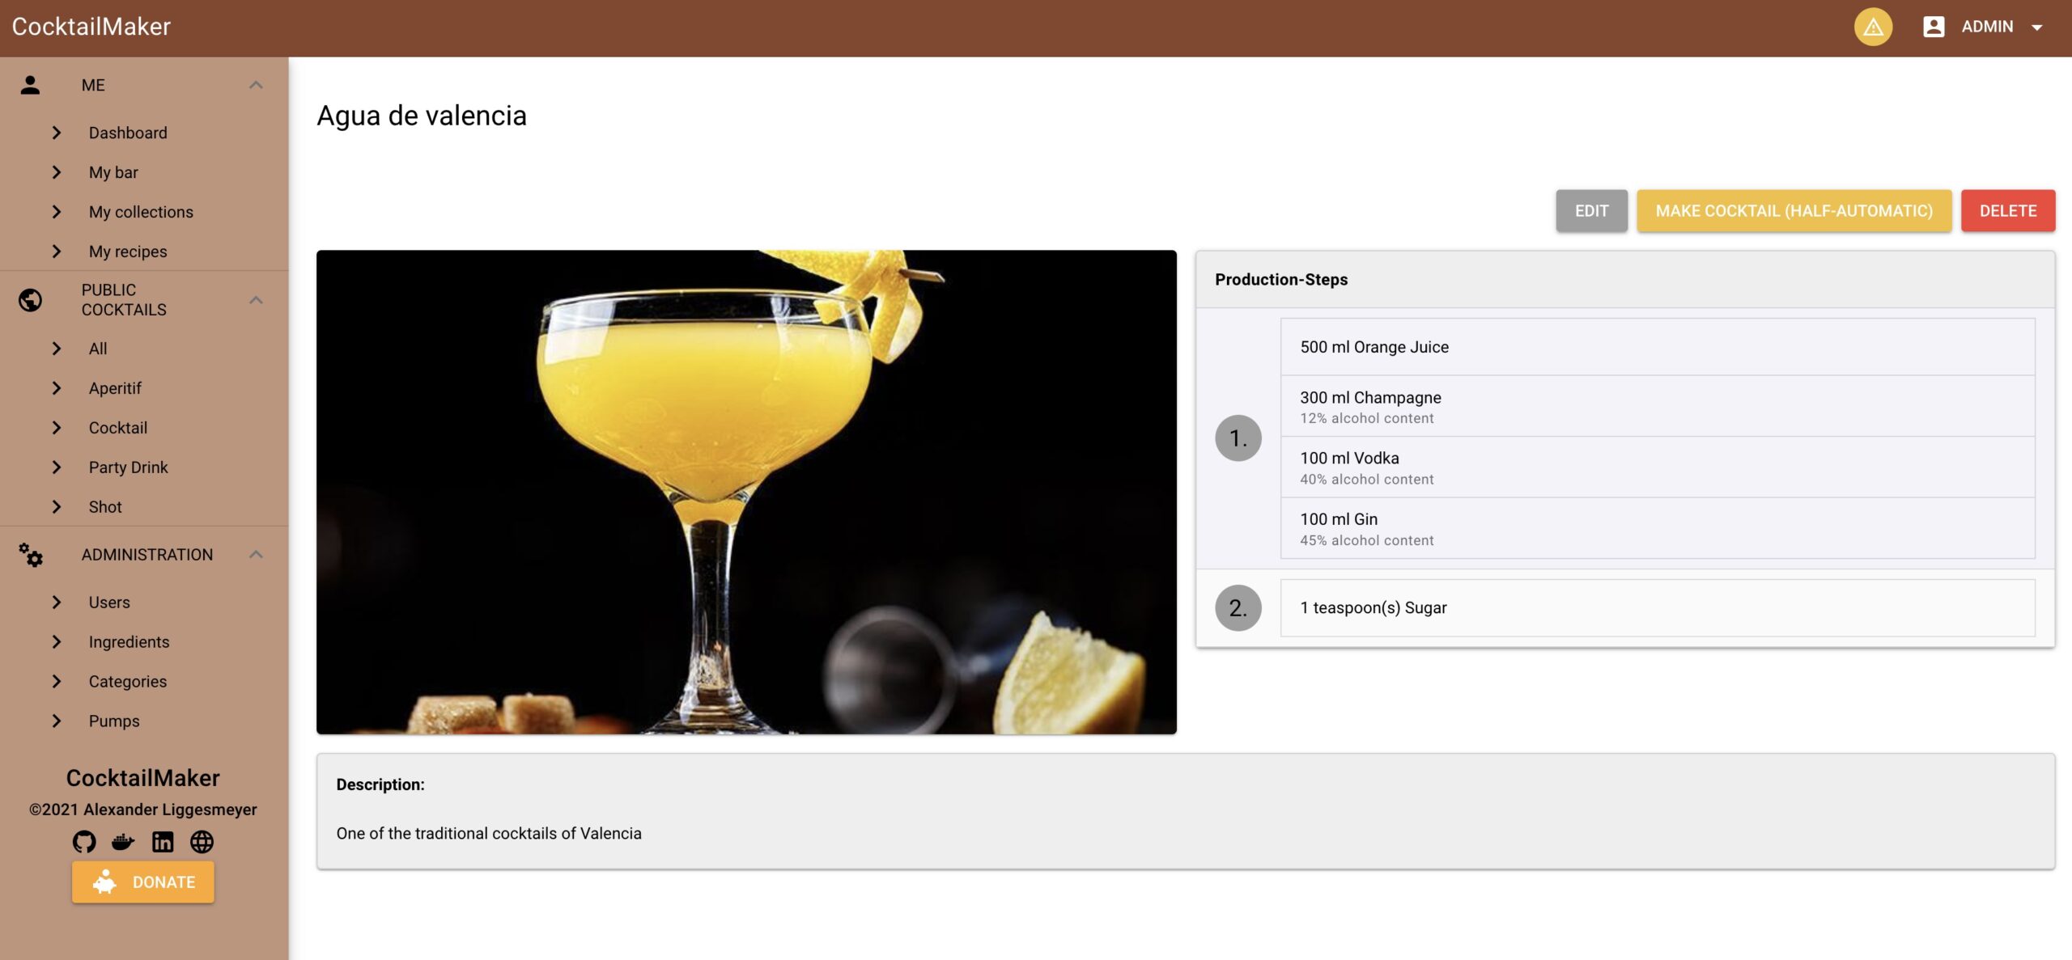Viewport: 2072px width, 960px height.
Task: Open the GitHub icon link
Action: tap(84, 842)
